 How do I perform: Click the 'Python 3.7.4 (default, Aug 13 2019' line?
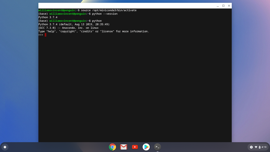coord(74,24)
